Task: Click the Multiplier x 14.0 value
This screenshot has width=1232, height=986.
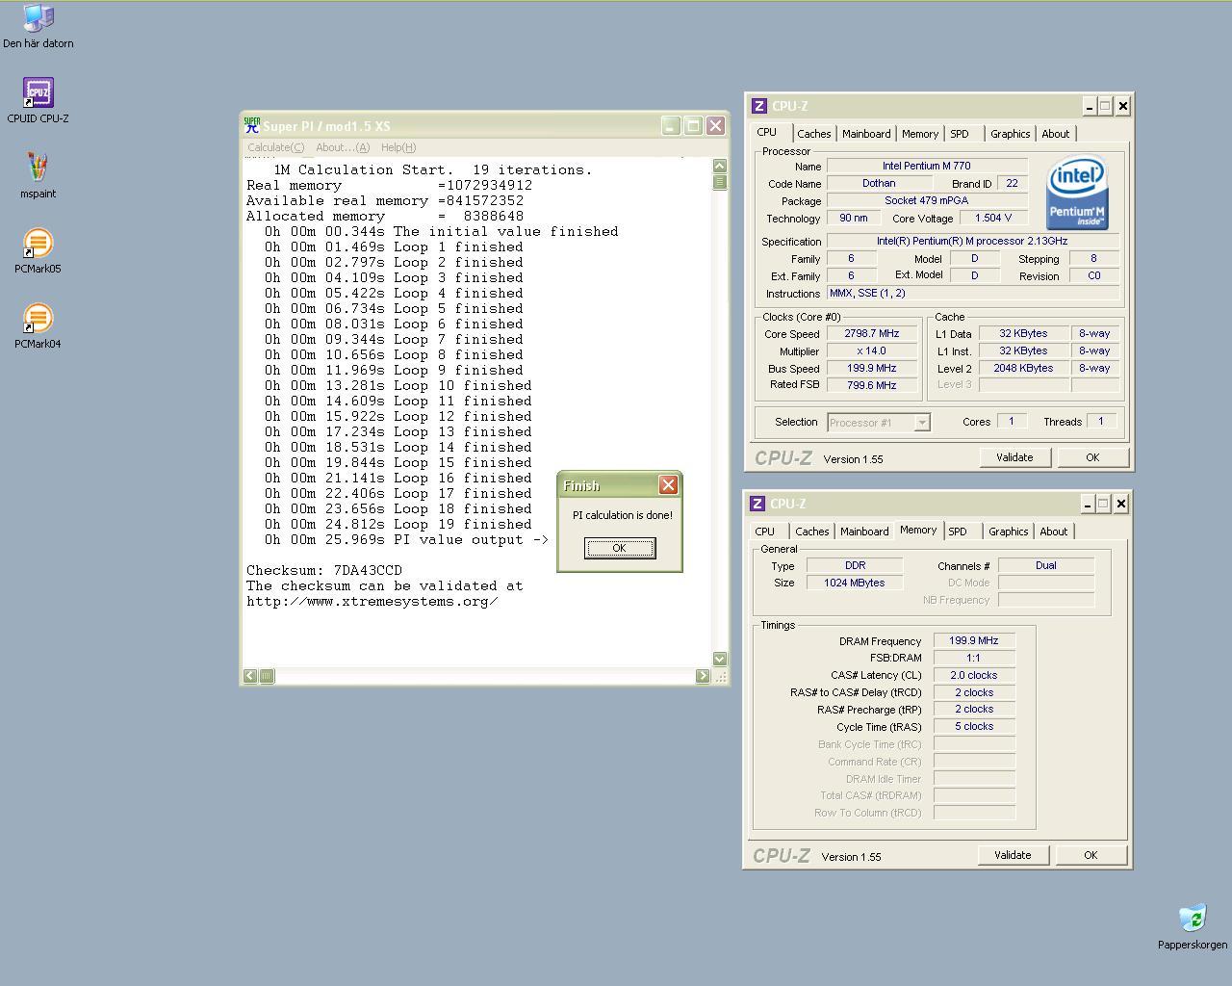Action: tap(871, 351)
